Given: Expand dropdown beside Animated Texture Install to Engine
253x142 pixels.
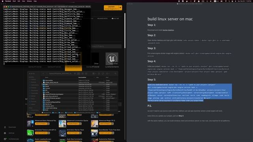Looking at the screenshot, I should coord(49,133).
